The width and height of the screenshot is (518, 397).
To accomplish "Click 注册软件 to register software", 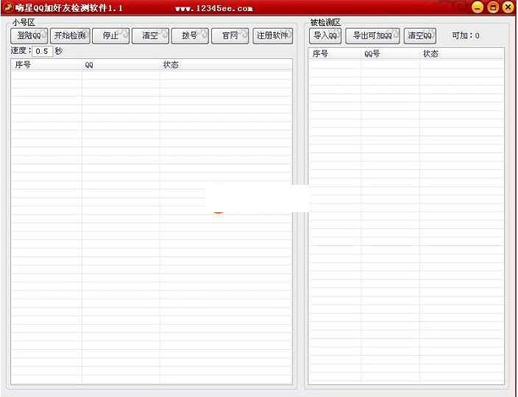I will pyautogui.click(x=272, y=36).
